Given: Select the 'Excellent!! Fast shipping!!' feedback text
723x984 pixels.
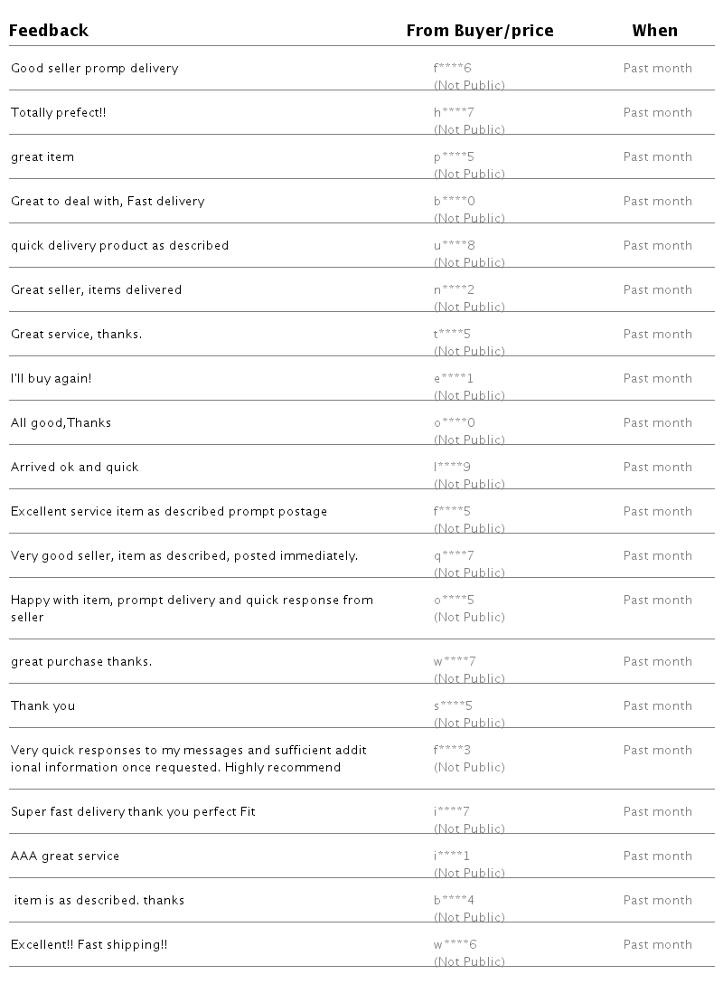Looking at the screenshot, I should pos(89,945).
